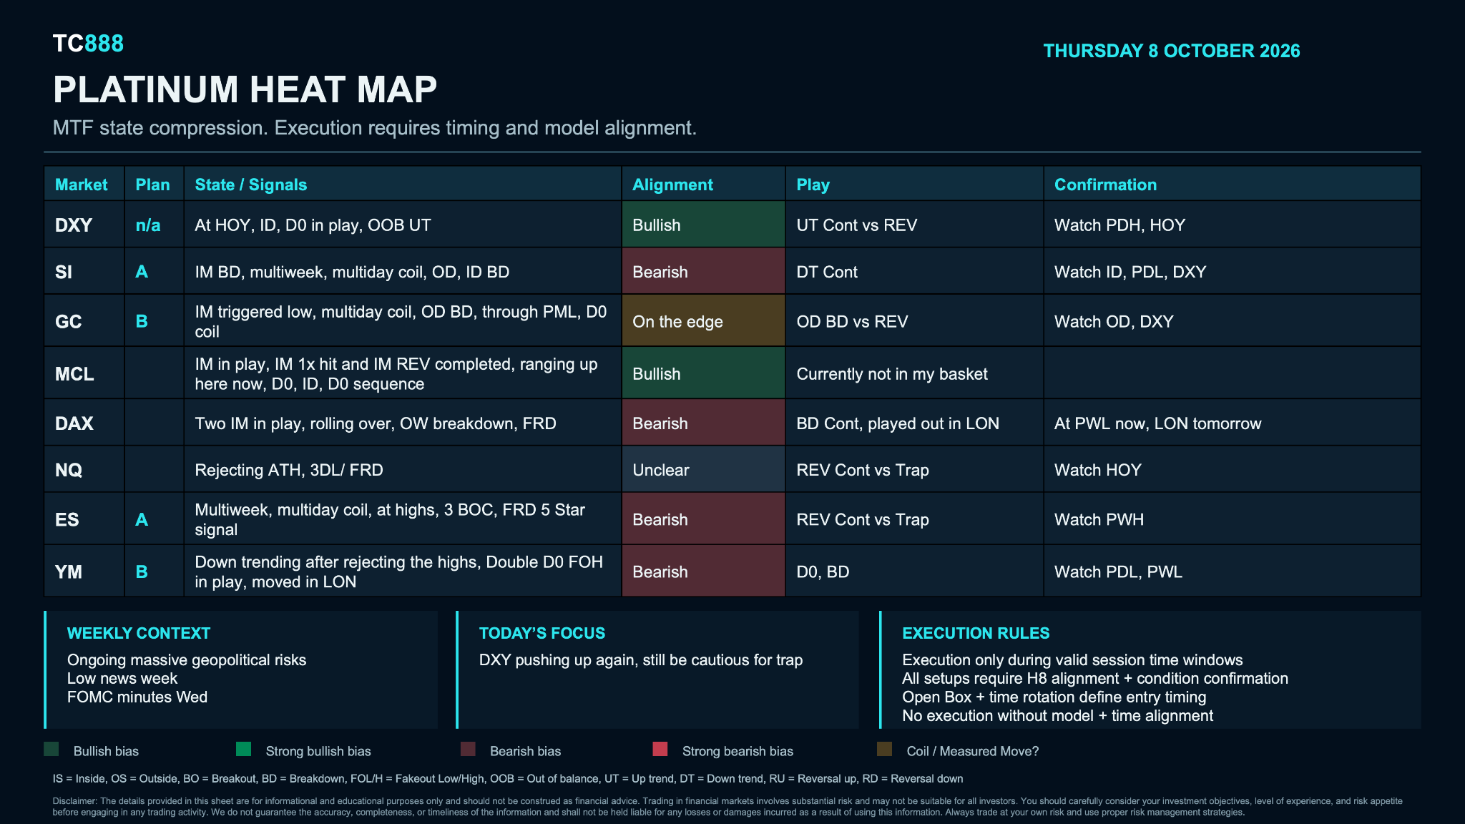This screenshot has height=824, width=1465.
Task: Click the PLATINUM HEAT MAP title
Action: coord(245,89)
